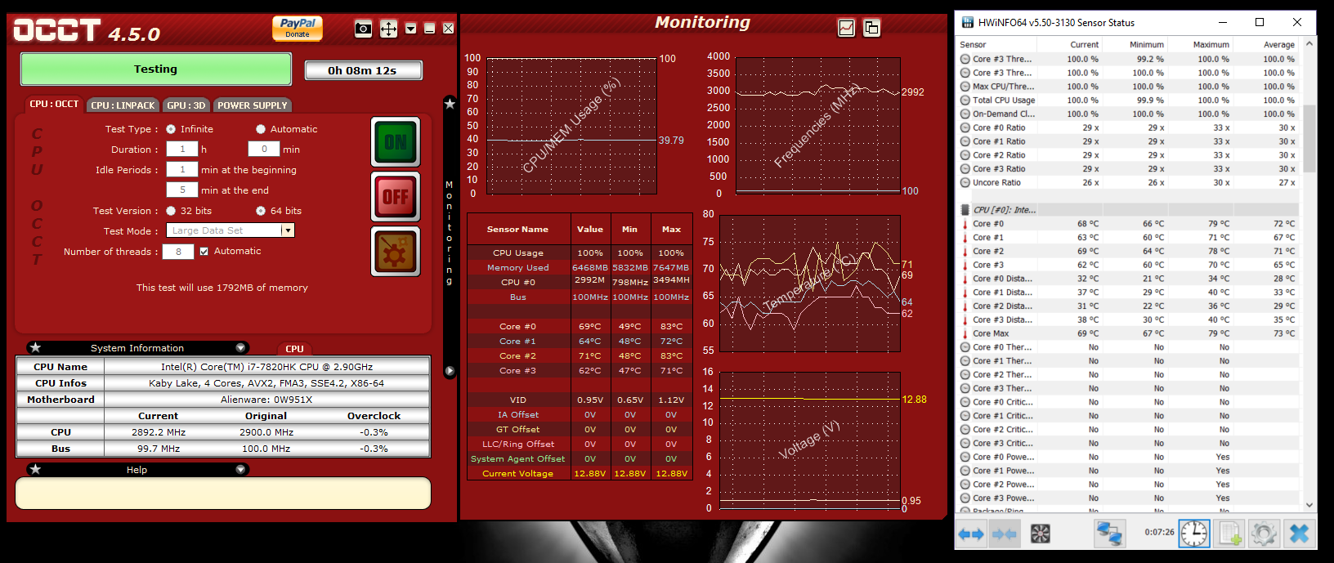Open fan control icon in HWiNFO
Screen dimensions: 1334x563
pyautogui.click(x=1040, y=534)
